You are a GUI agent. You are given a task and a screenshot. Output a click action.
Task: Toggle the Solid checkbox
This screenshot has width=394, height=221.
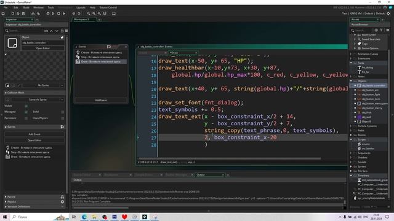(63, 112)
